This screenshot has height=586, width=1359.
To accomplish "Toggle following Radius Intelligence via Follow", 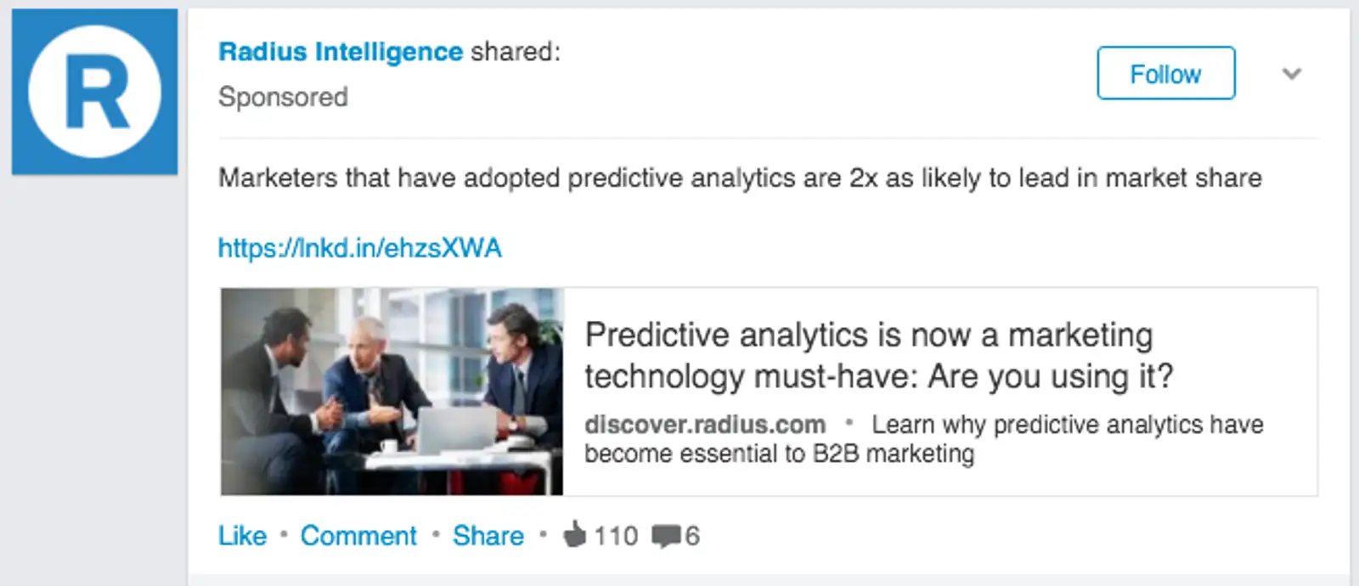I will [1165, 74].
